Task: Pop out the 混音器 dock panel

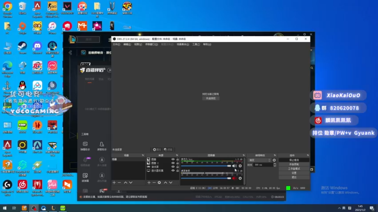Action: (x=244, y=155)
